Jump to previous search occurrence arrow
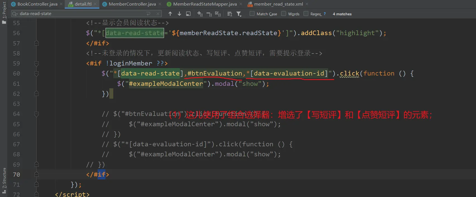Image resolution: width=476 pixels, height=197 pixels. 170,14
